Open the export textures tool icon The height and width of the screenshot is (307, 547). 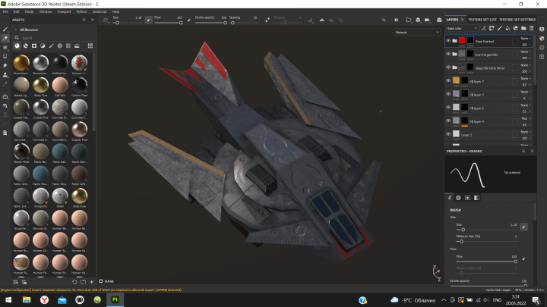[5, 96]
